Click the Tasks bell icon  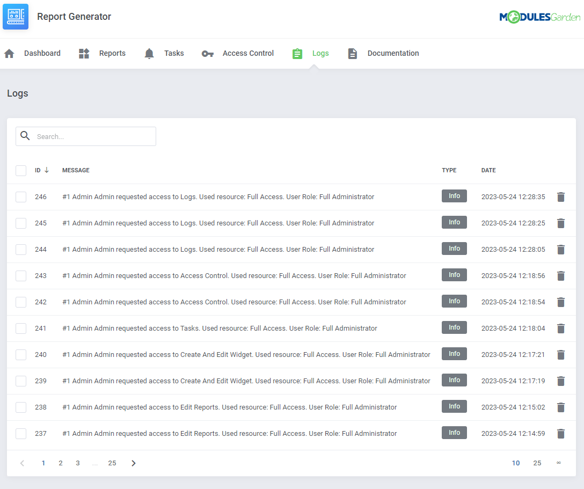pos(149,54)
